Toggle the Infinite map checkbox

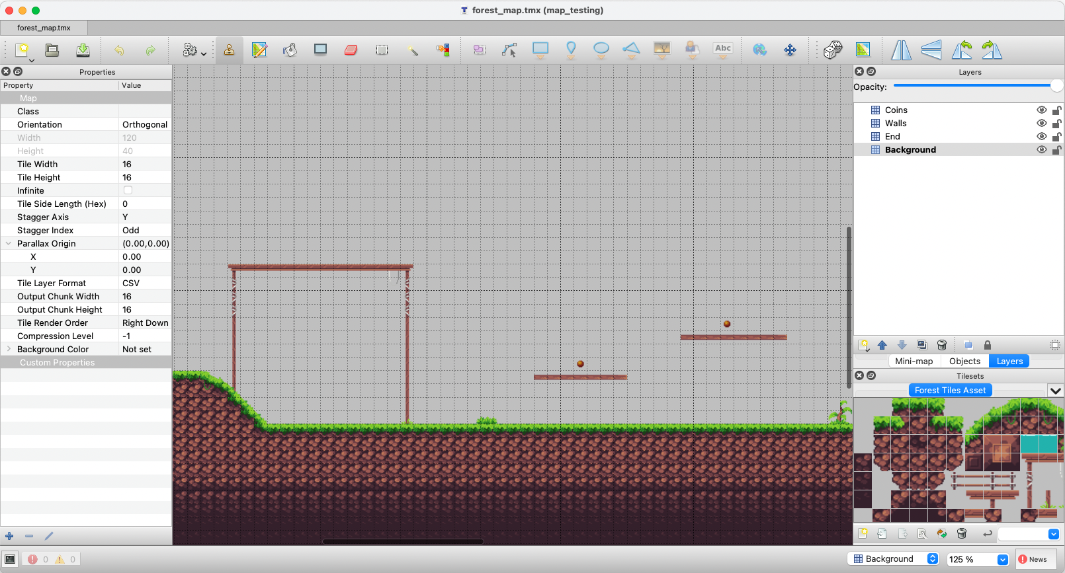pos(128,190)
